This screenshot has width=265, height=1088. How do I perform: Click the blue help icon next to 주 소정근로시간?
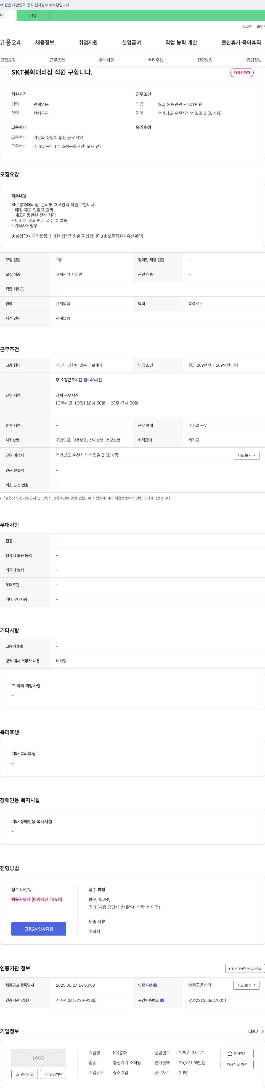coord(86,380)
